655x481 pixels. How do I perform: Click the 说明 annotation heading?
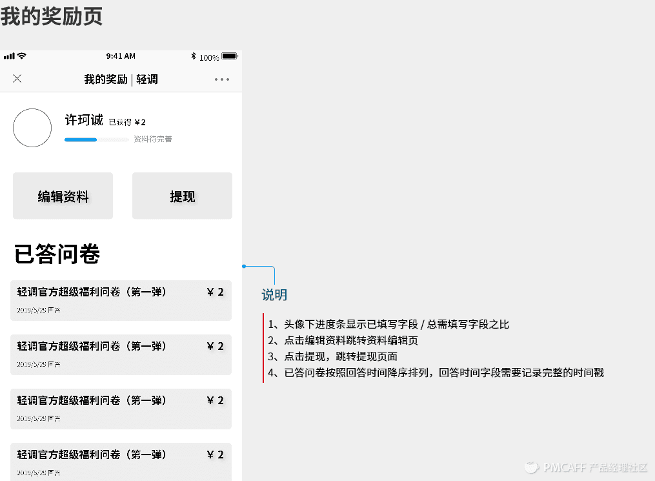coord(274,294)
